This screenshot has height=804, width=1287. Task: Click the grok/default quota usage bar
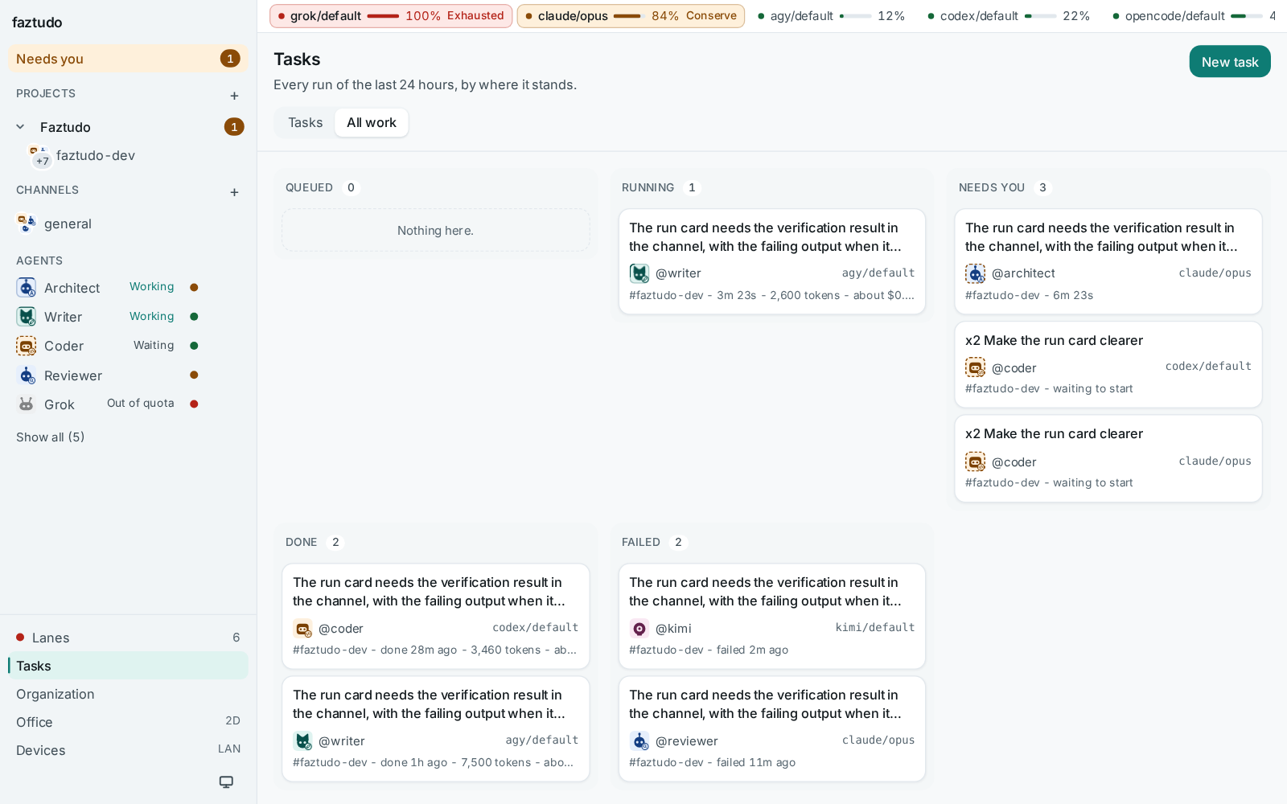click(383, 16)
